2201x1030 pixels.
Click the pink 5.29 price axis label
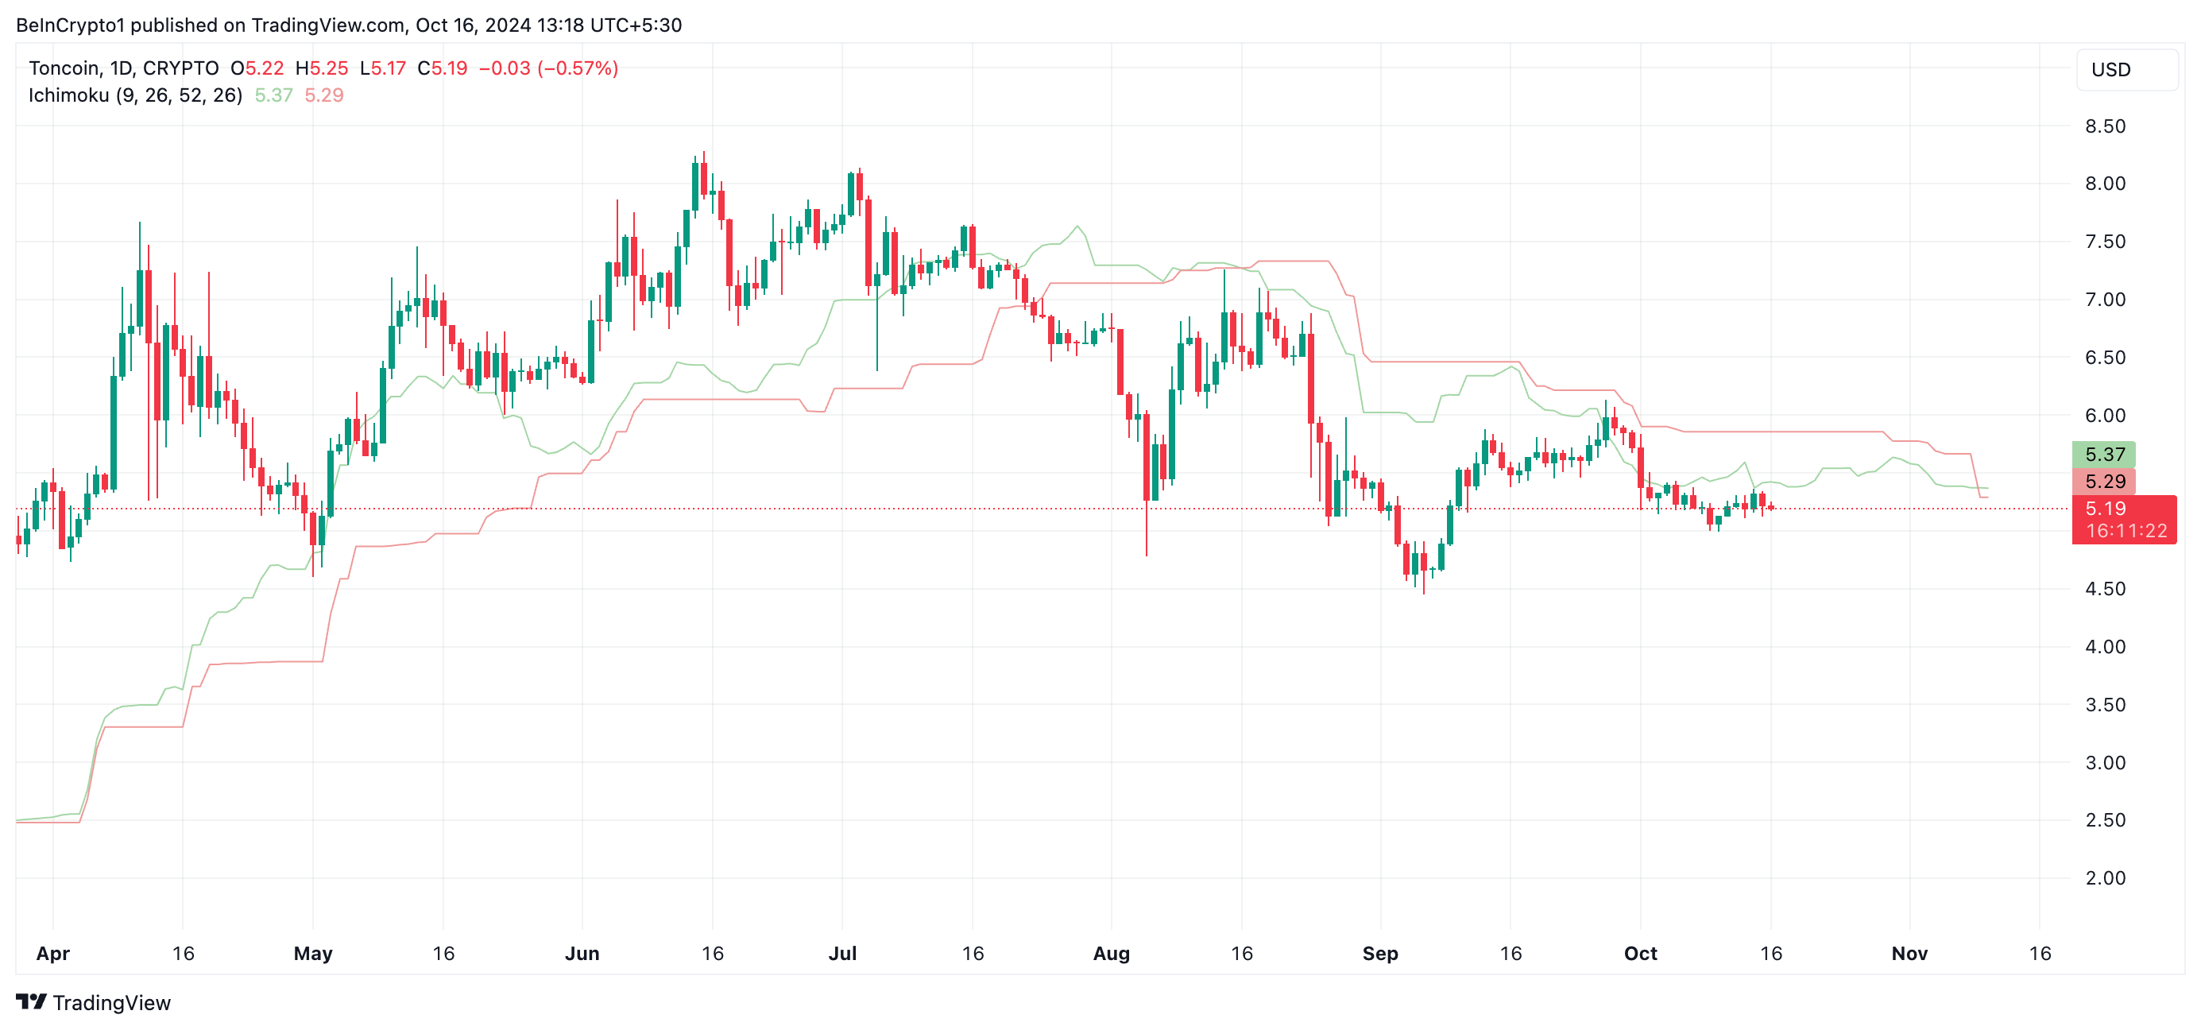tap(2103, 482)
